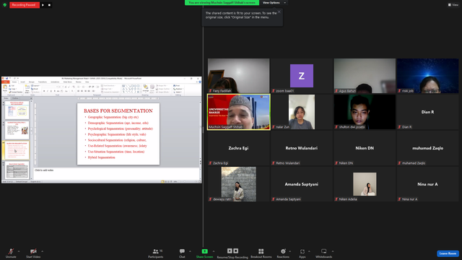Click the 'Click to add notes' area
This screenshot has width=462, height=260.
click(x=117, y=173)
